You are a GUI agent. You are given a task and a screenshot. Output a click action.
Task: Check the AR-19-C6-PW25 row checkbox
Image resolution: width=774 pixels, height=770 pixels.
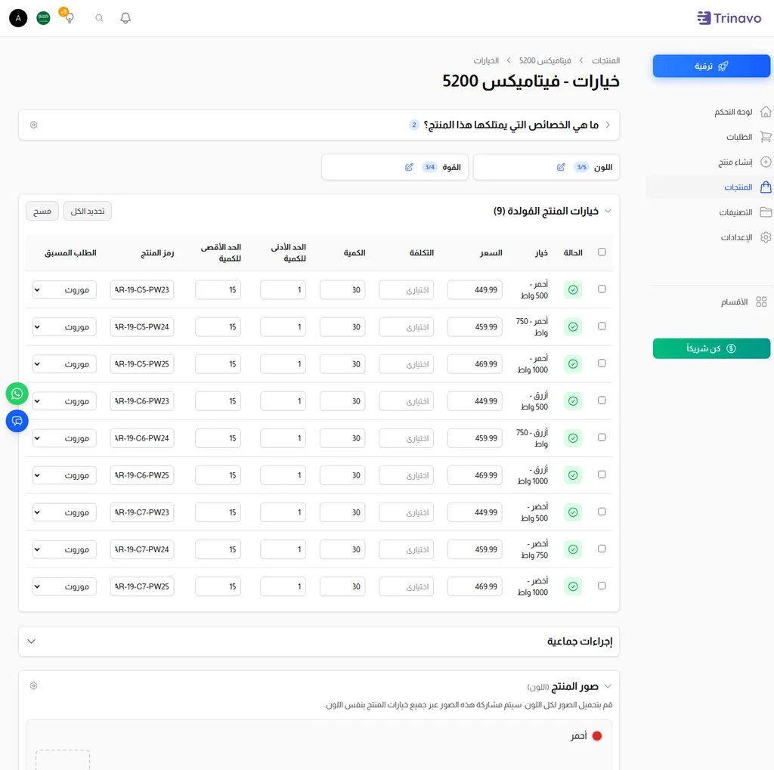coord(602,475)
